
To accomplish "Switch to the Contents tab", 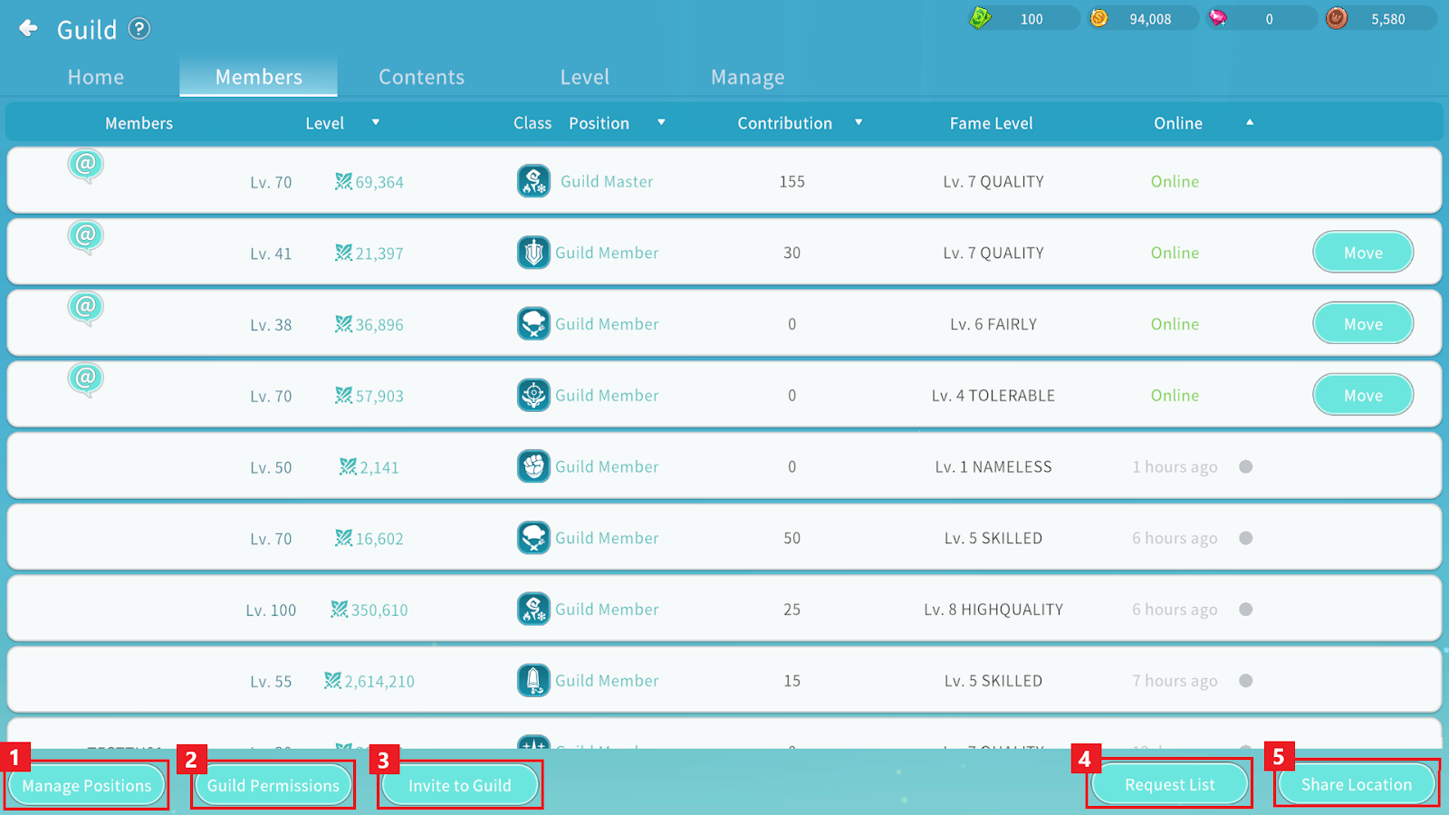I will pos(421,77).
